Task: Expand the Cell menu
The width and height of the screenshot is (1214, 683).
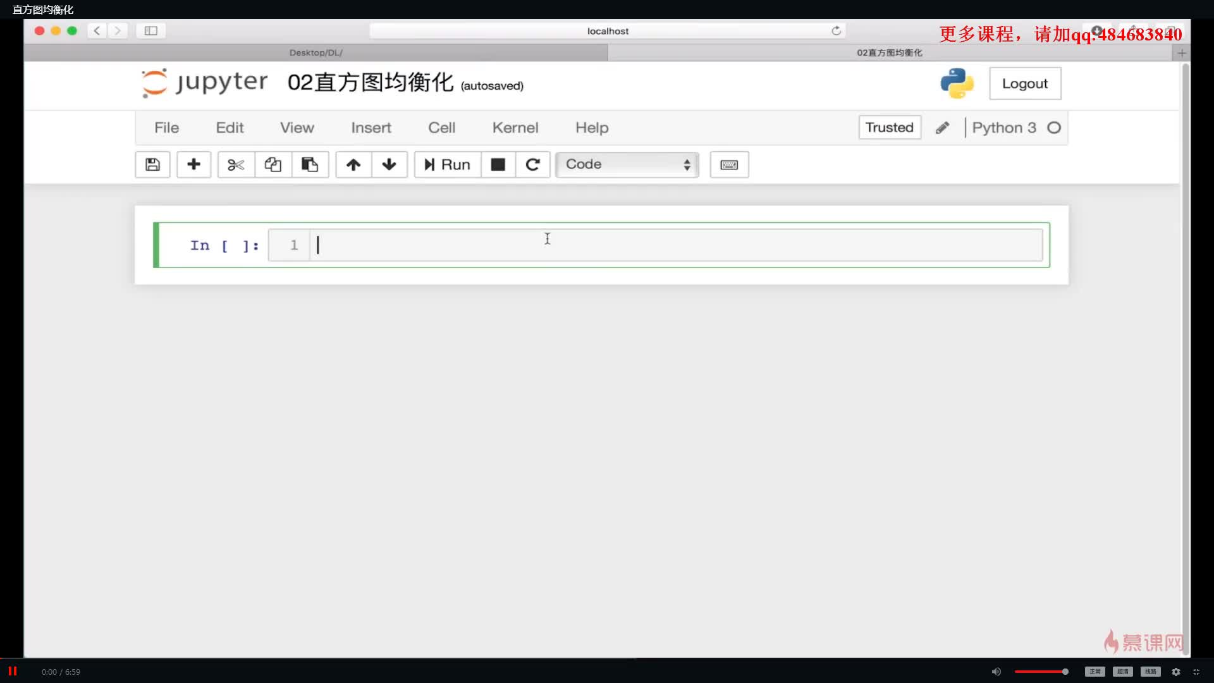Action: pos(442,126)
